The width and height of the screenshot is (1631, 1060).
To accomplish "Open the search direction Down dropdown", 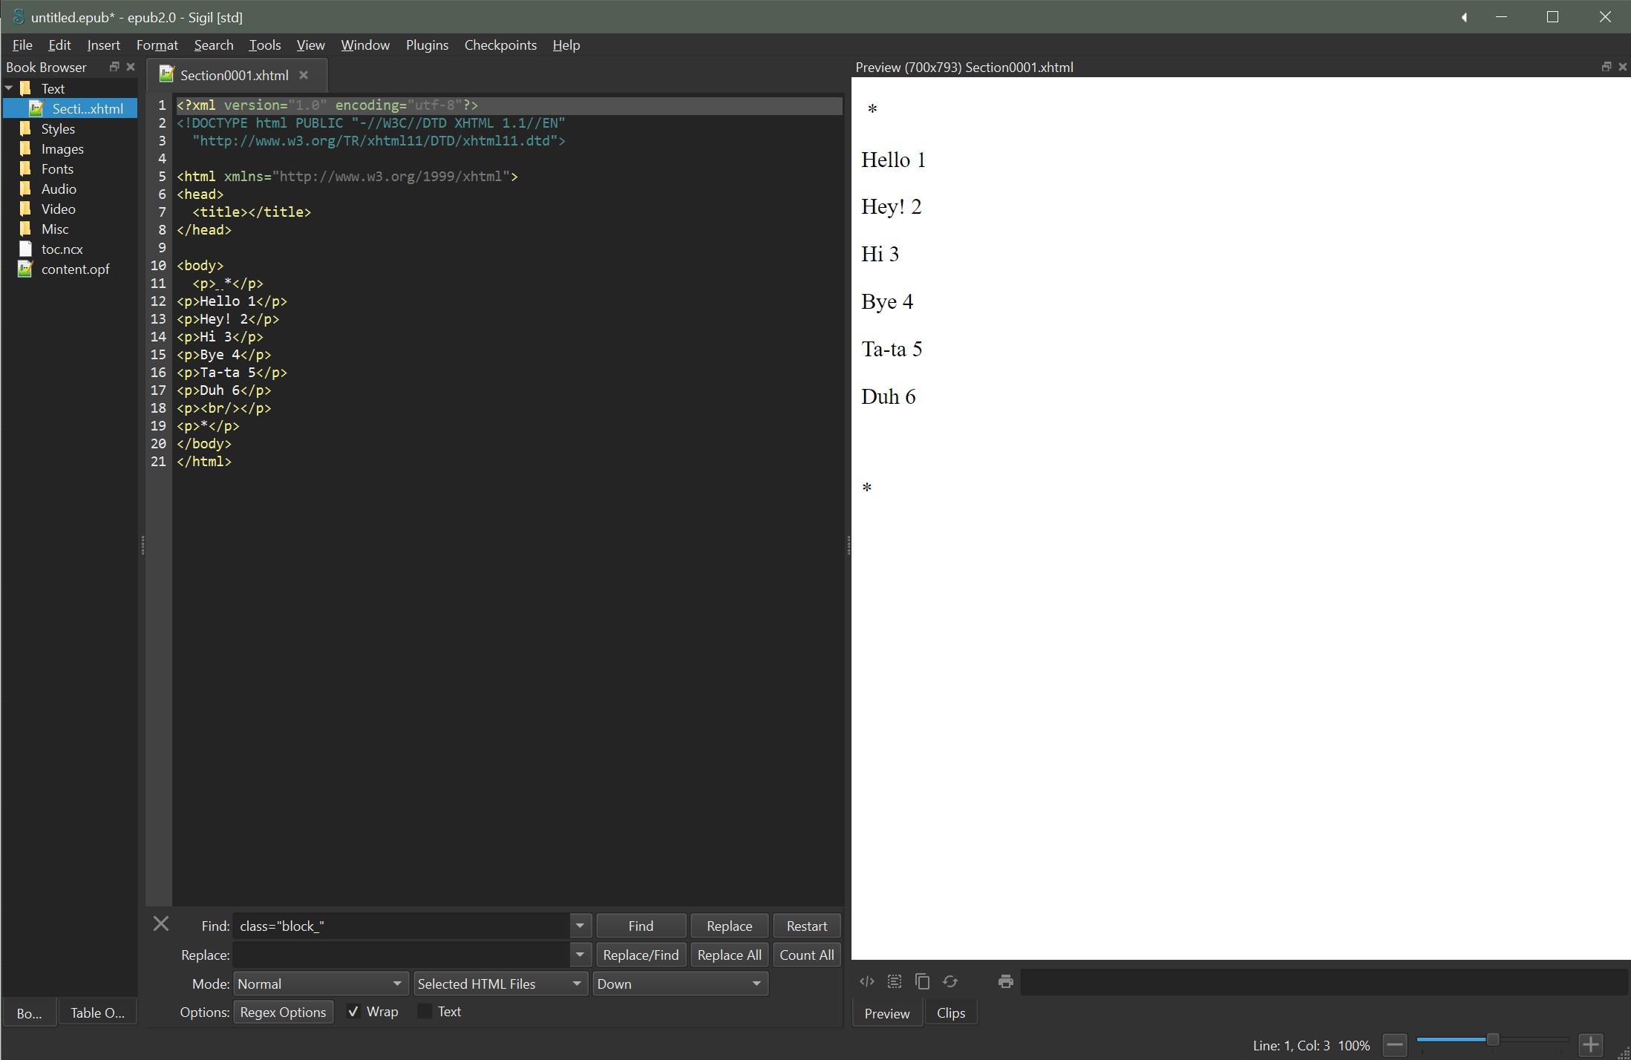I will point(679,984).
